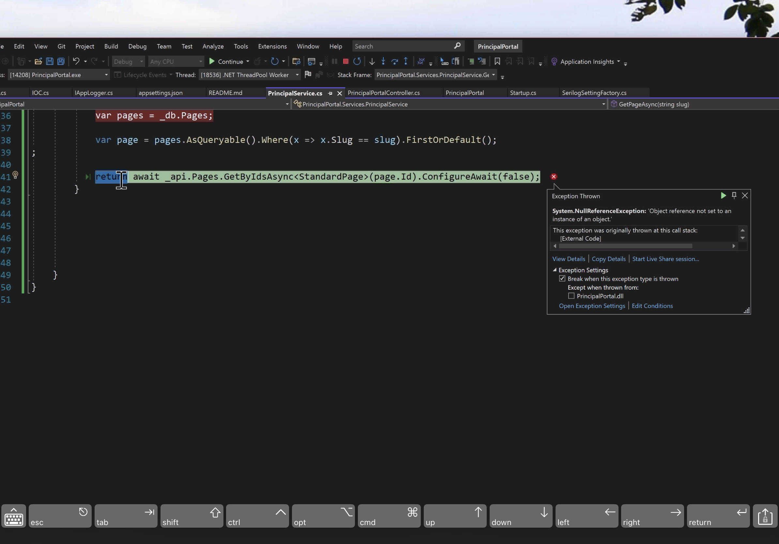779x544 pixels.
Task: Pin the Exception Thrown popup
Action: pyautogui.click(x=734, y=196)
